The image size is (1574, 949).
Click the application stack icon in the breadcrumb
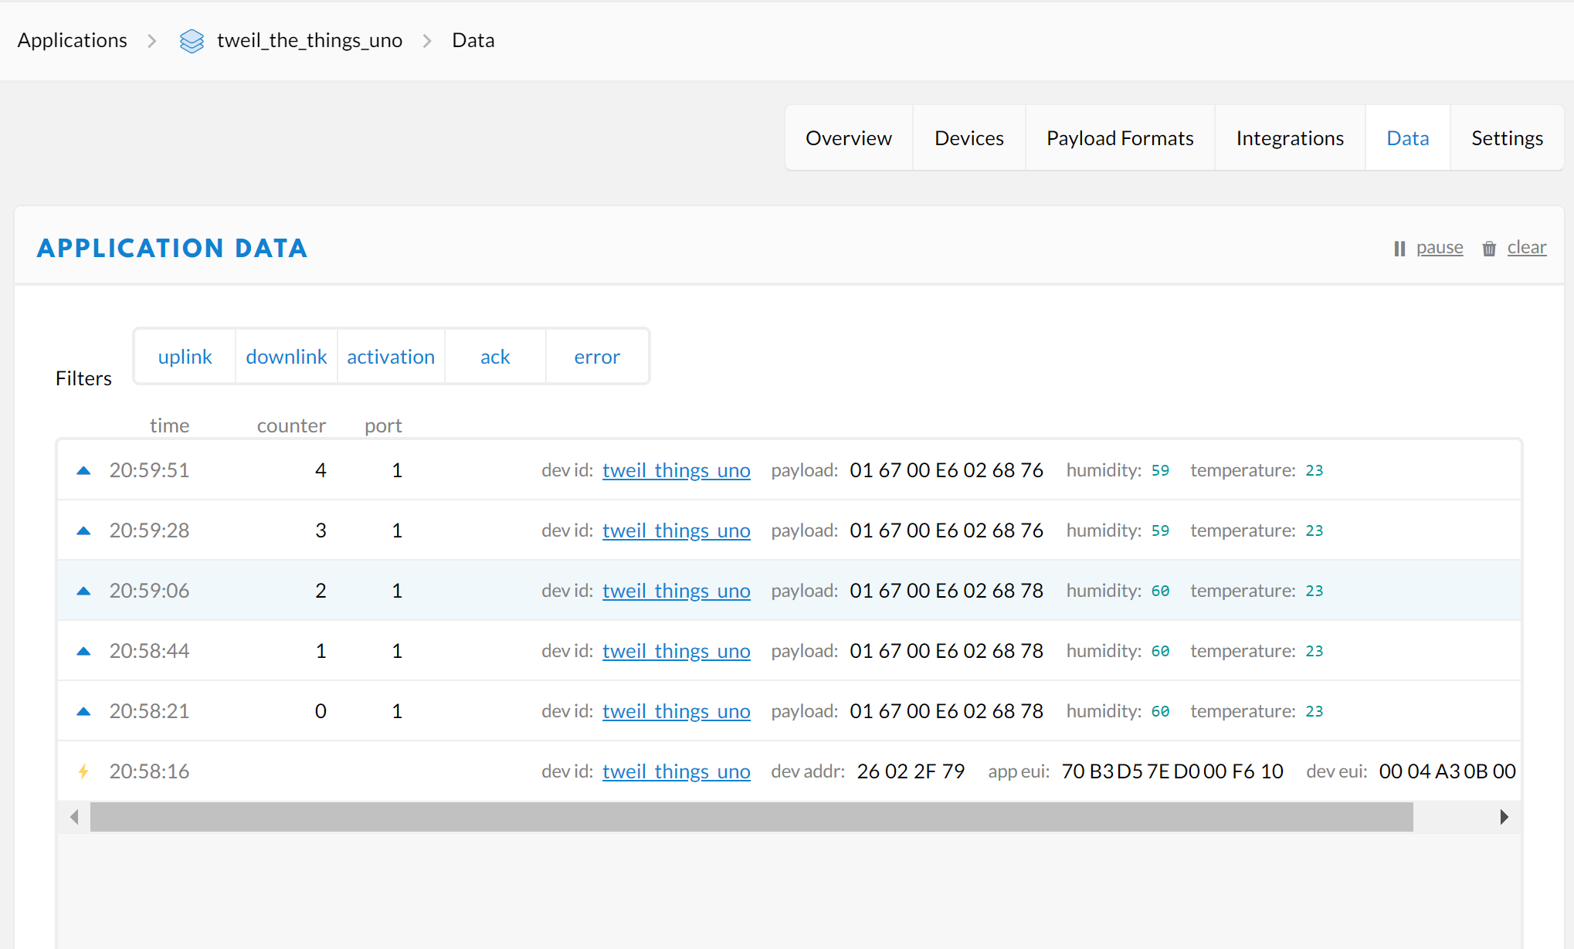(192, 41)
